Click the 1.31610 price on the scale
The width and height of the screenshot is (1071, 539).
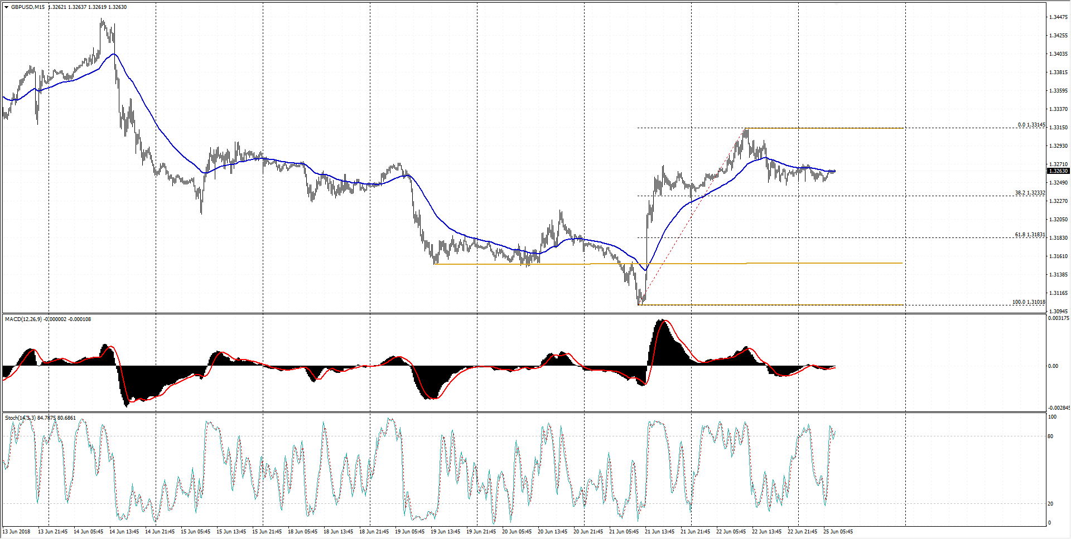1058,256
